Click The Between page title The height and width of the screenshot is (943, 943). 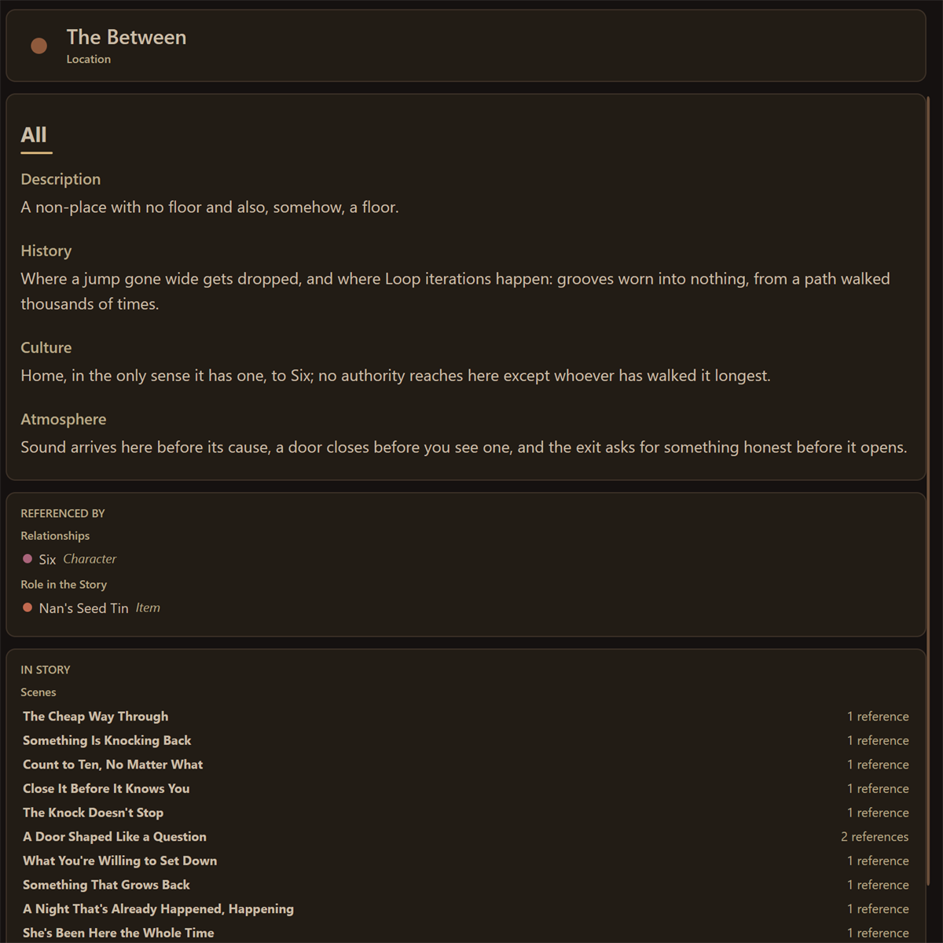[127, 38]
